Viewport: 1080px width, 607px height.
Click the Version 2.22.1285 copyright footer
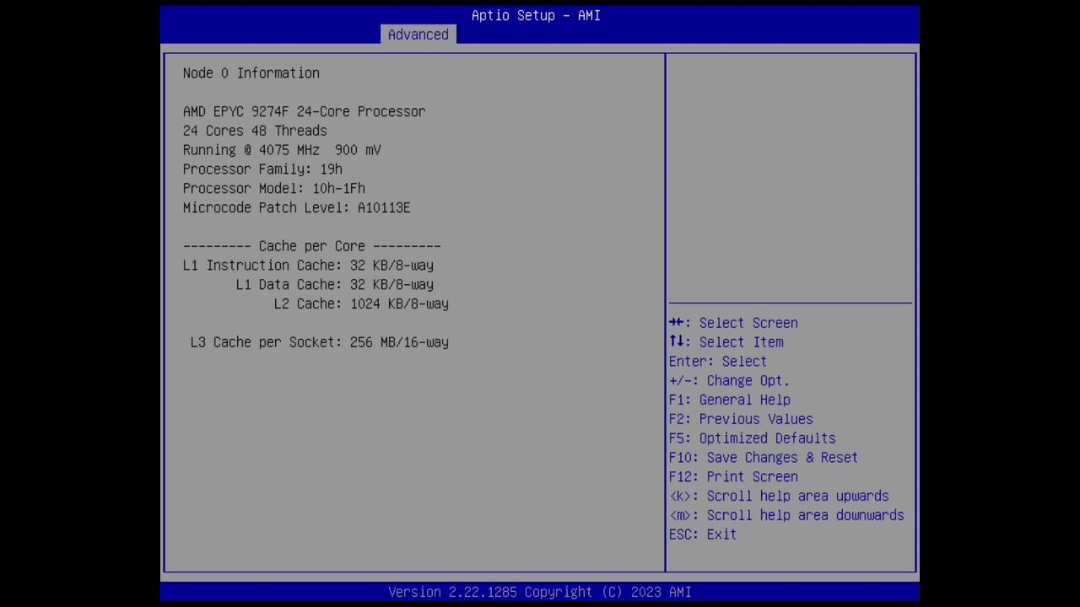pyautogui.click(x=540, y=592)
